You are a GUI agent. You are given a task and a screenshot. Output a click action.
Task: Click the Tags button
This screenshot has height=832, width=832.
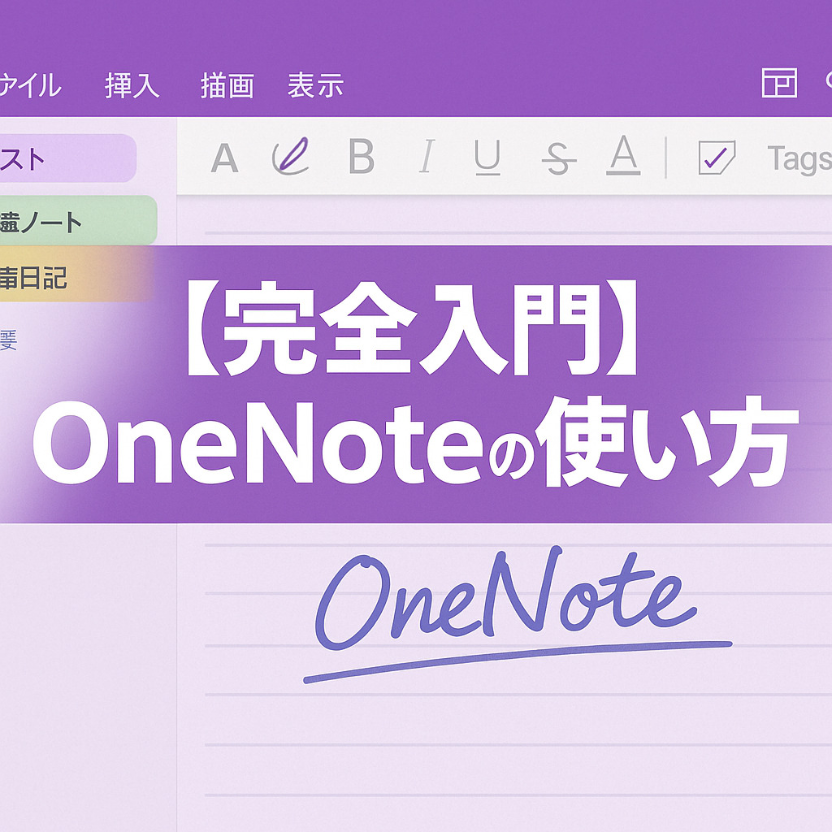(x=799, y=158)
